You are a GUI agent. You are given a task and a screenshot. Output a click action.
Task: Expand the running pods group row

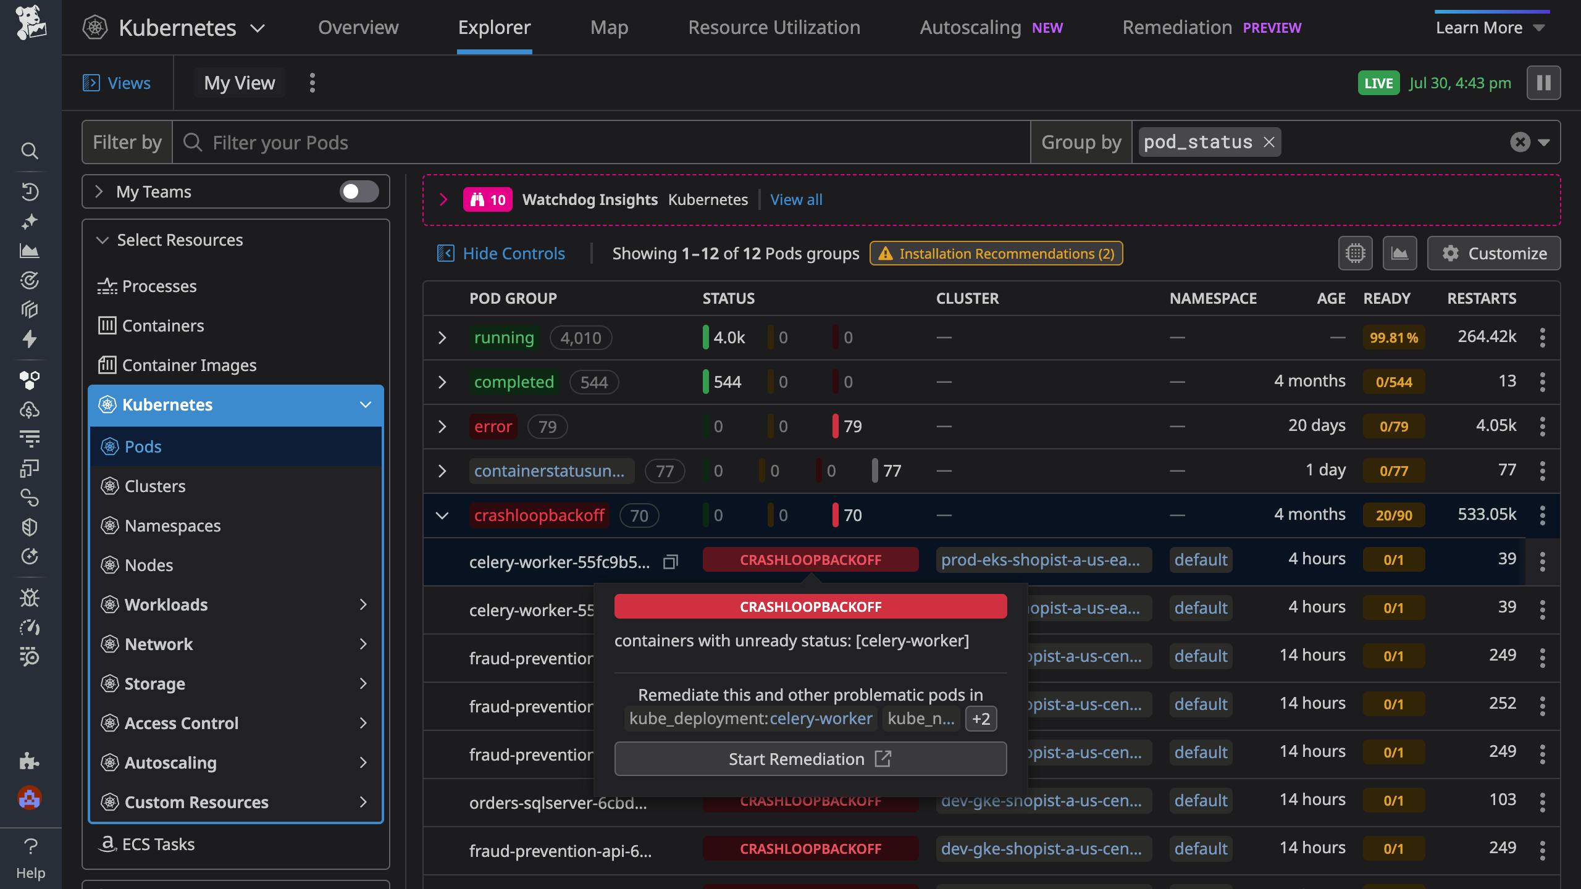click(442, 338)
